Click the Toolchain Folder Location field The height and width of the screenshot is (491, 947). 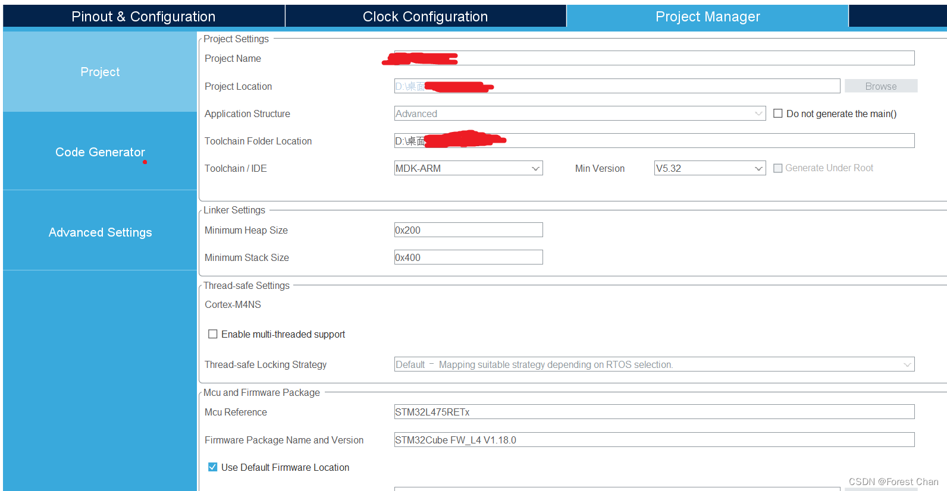click(654, 141)
